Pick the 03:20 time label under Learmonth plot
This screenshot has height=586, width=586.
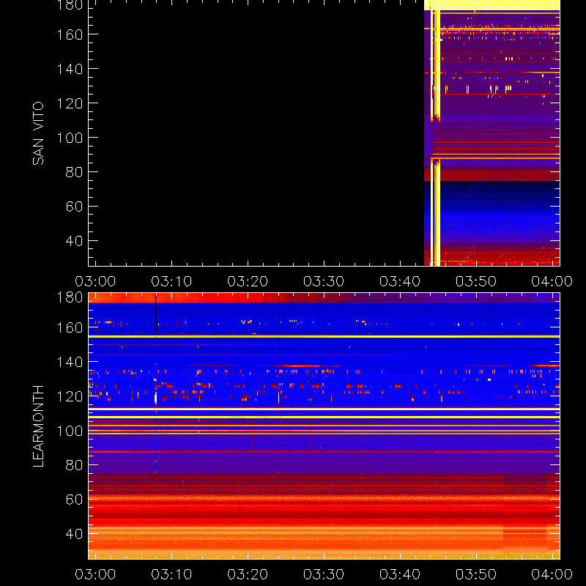point(248,574)
